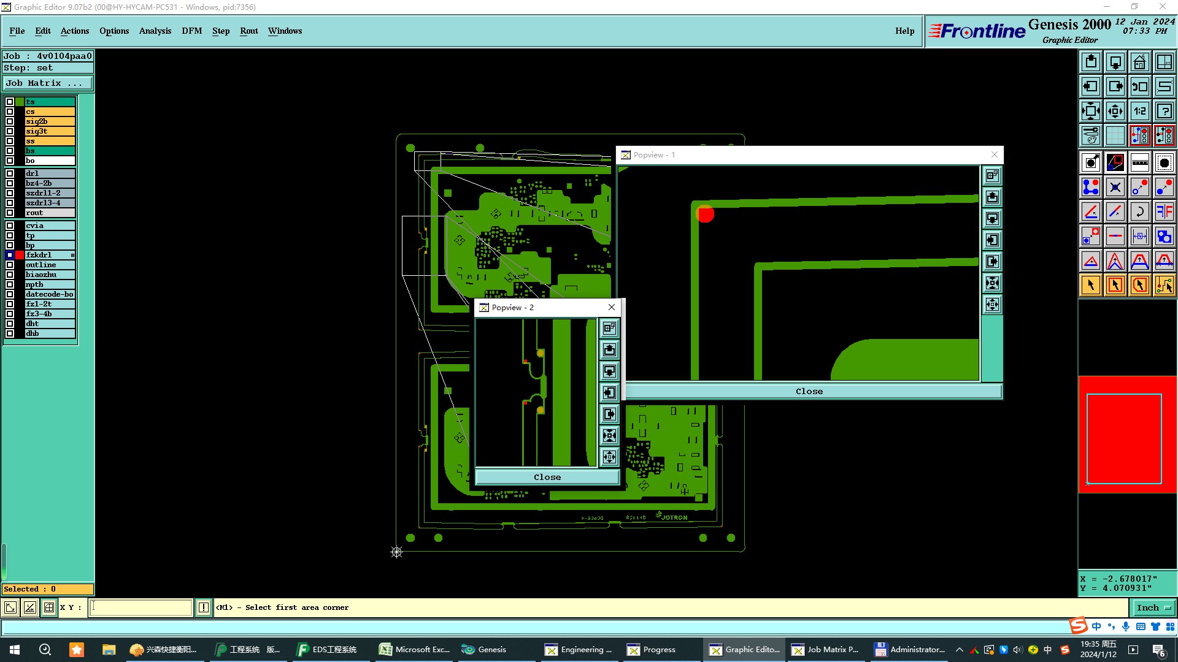This screenshot has width=1178, height=662.
Task: Click zoom-to-fit icon in Popview 2
Action: pyautogui.click(x=609, y=435)
